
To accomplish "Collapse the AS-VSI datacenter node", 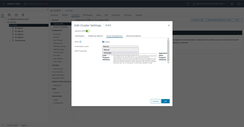I will pyautogui.click(x=5, y=22).
